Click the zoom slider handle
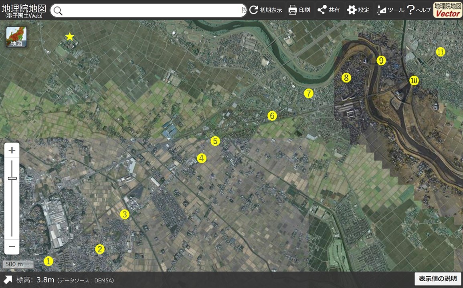Viewport: 463px width, 288px height. coord(12,178)
